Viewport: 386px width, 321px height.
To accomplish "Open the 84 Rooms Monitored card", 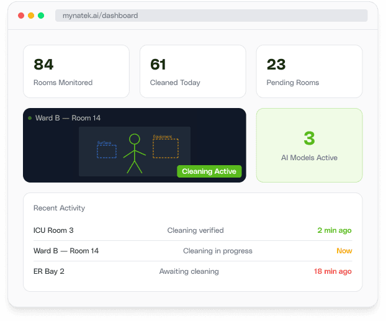I will (x=76, y=71).
